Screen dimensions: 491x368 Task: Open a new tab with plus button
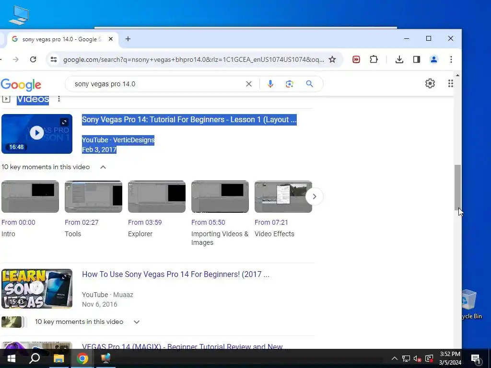(x=128, y=39)
